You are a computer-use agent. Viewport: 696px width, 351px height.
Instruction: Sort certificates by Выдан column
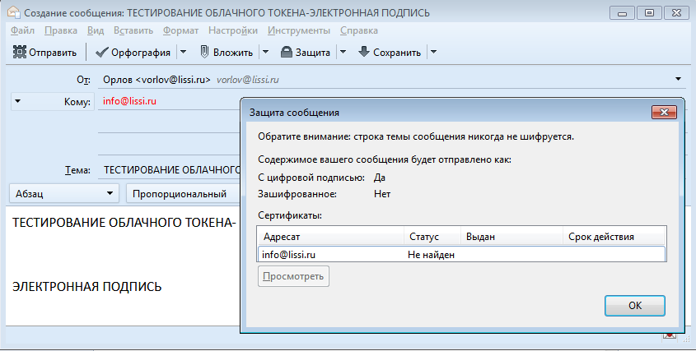point(511,236)
